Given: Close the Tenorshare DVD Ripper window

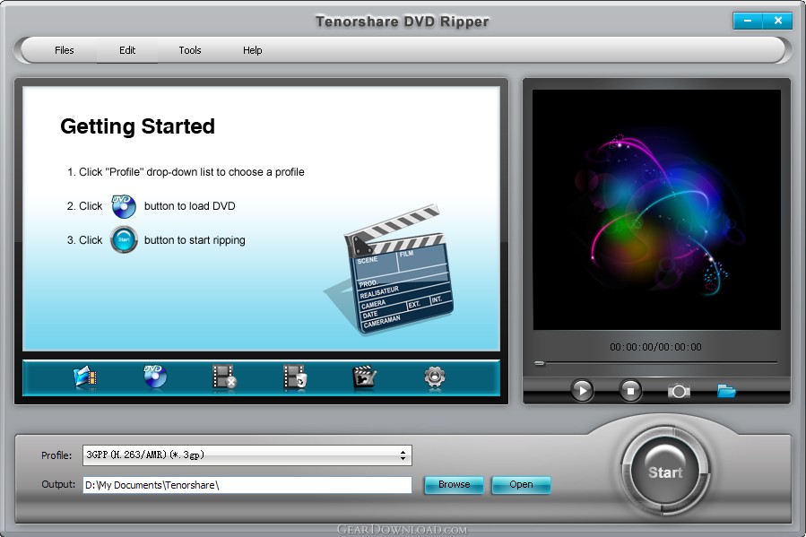Looking at the screenshot, I should click(777, 21).
